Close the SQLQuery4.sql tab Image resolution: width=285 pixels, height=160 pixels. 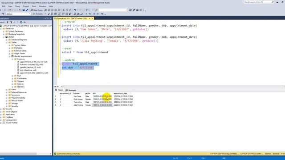(x=92, y=19)
